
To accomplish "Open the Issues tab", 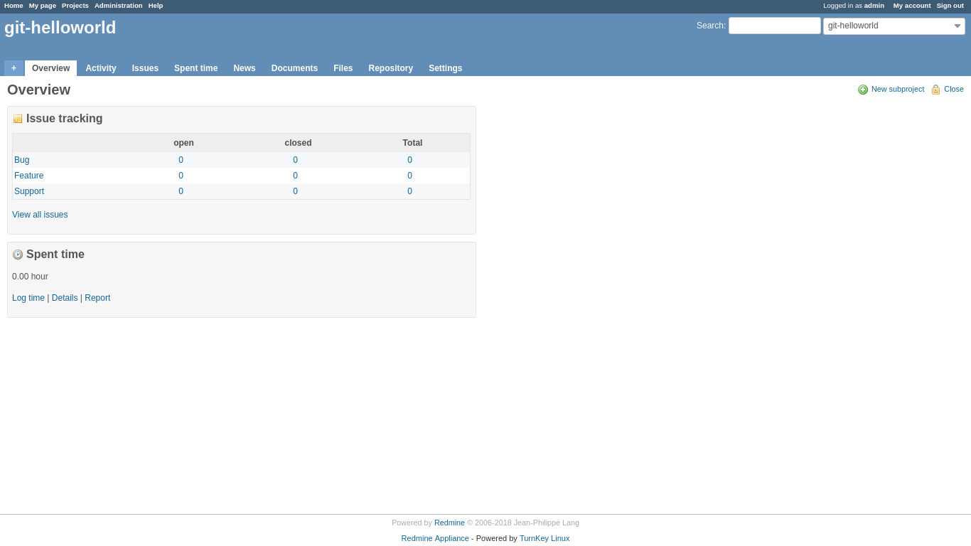I will (x=145, y=68).
